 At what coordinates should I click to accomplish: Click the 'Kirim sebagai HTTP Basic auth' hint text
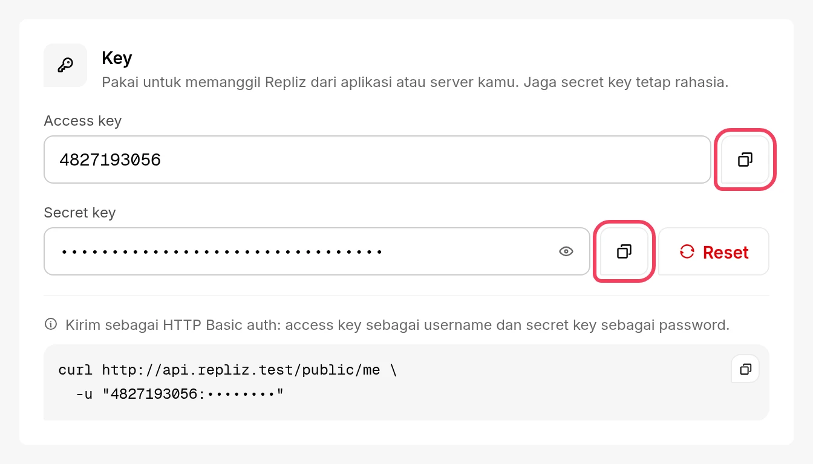397,324
